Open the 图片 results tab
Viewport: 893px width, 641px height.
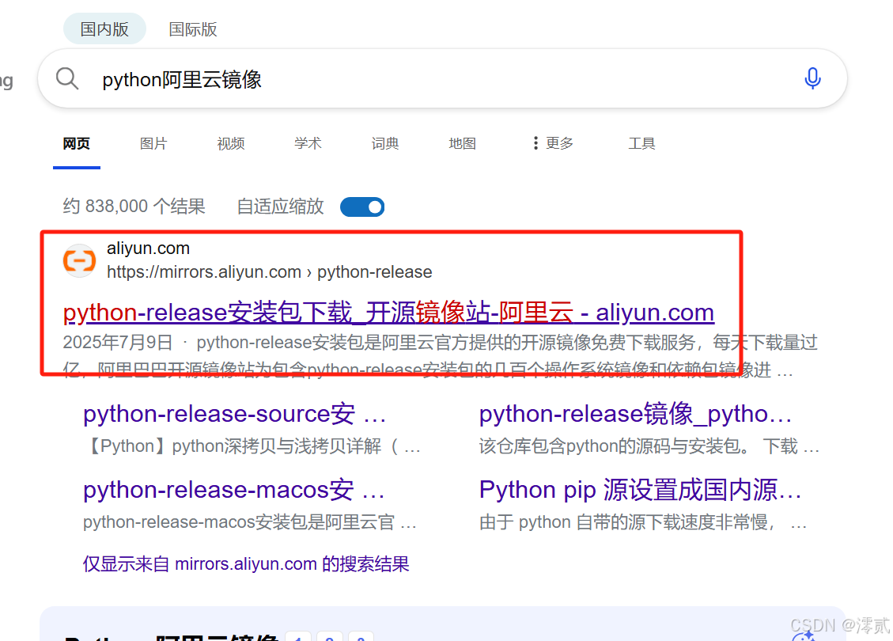pos(153,143)
